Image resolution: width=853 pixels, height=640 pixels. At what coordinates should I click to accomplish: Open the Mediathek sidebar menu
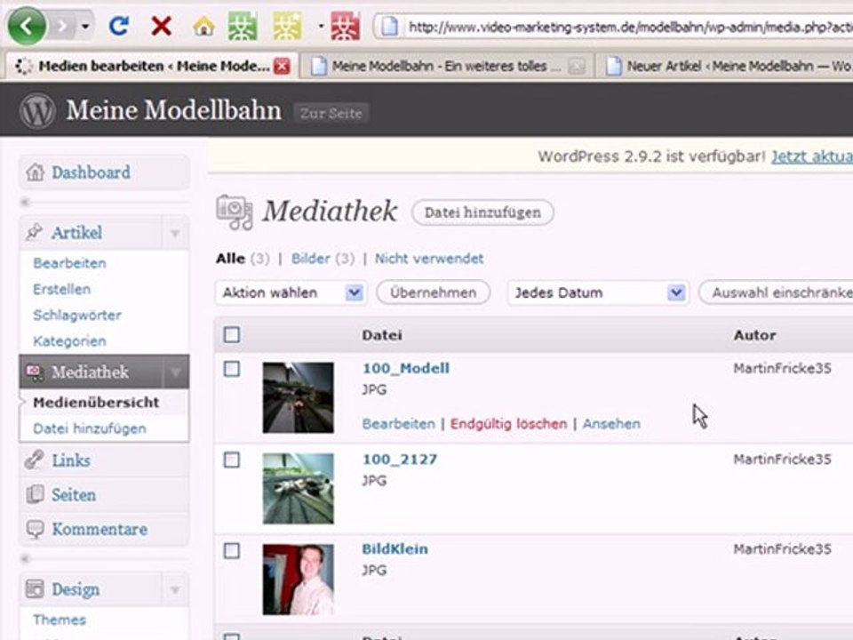click(91, 372)
